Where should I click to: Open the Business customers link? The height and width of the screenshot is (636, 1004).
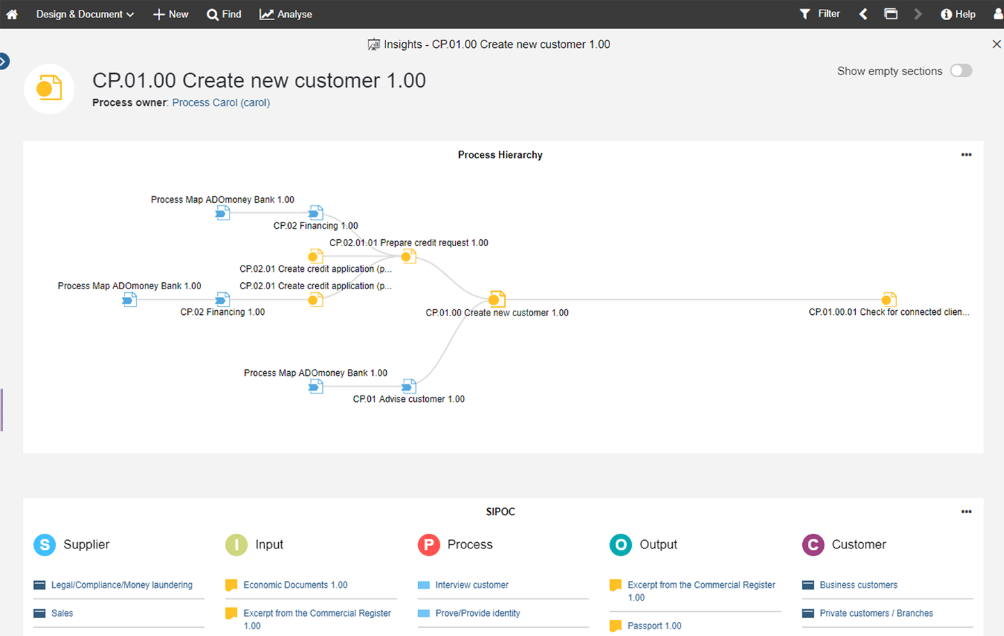[x=859, y=585]
